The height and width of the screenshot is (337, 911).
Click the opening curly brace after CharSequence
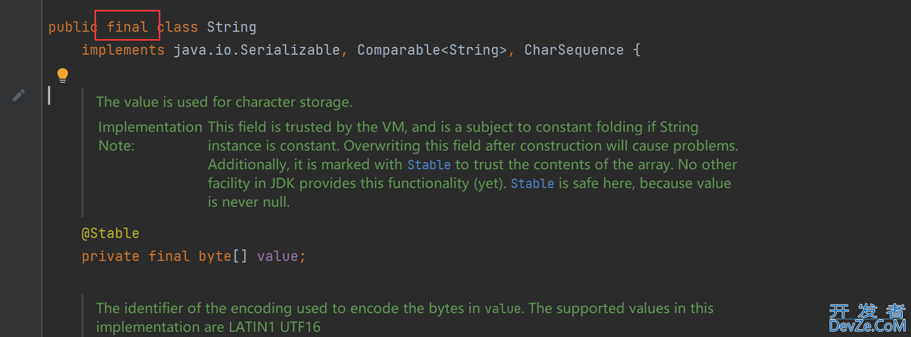[636, 50]
